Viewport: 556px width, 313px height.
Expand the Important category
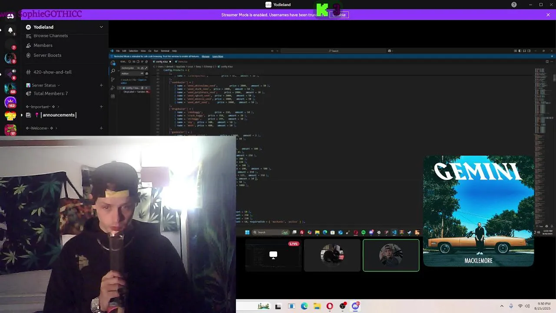[x=43, y=107]
